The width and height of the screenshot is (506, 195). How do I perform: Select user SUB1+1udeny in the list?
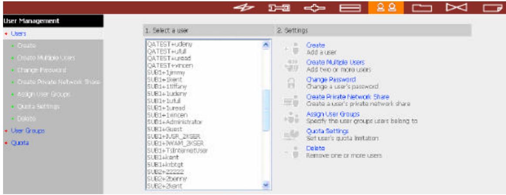(167, 94)
